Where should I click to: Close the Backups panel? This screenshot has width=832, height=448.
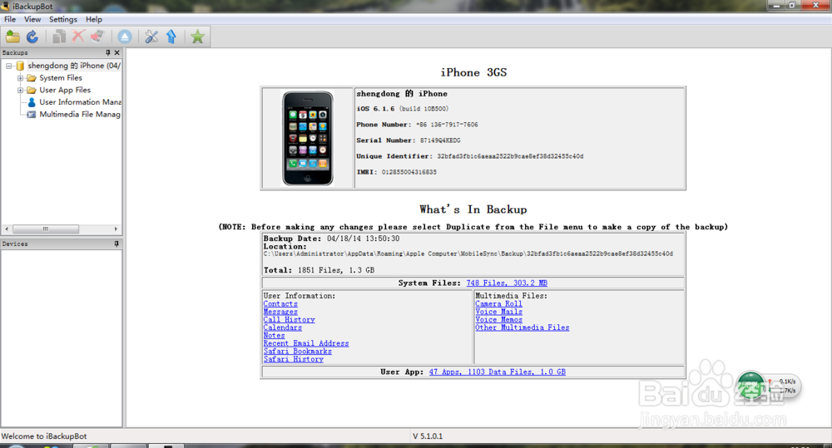117,52
